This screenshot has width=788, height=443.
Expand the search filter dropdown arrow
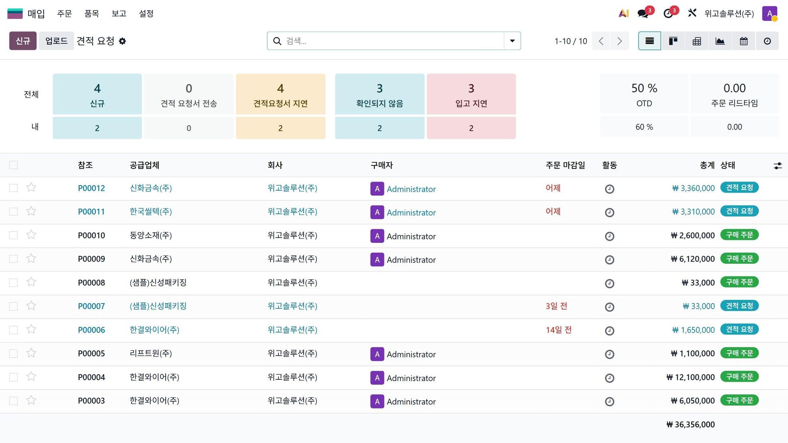(x=512, y=41)
